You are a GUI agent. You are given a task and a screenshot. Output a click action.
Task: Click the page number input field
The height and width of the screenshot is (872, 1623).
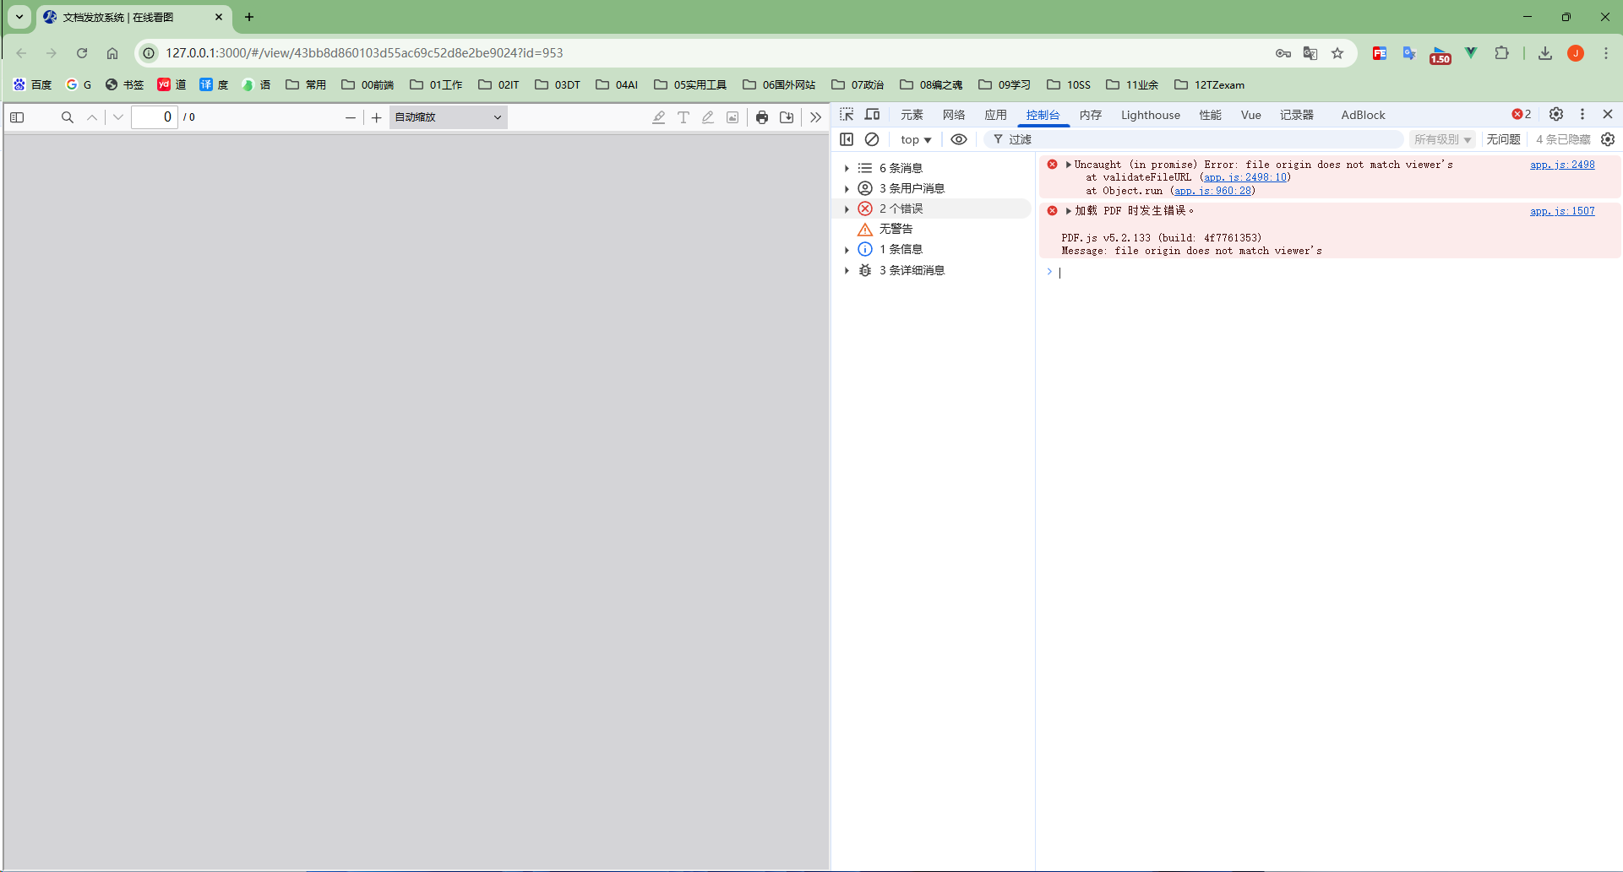click(x=155, y=116)
